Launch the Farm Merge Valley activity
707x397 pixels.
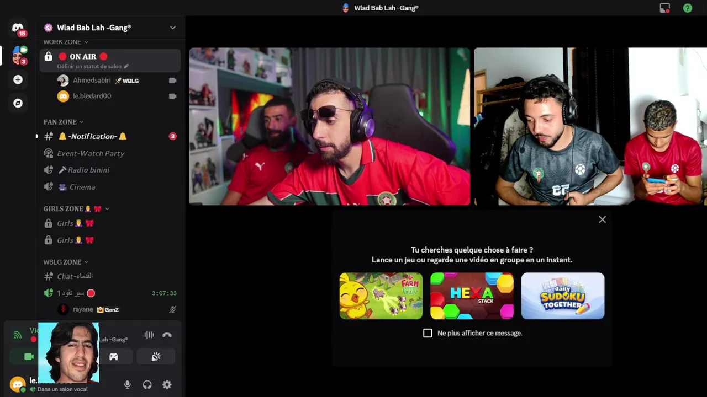[381, 296]
